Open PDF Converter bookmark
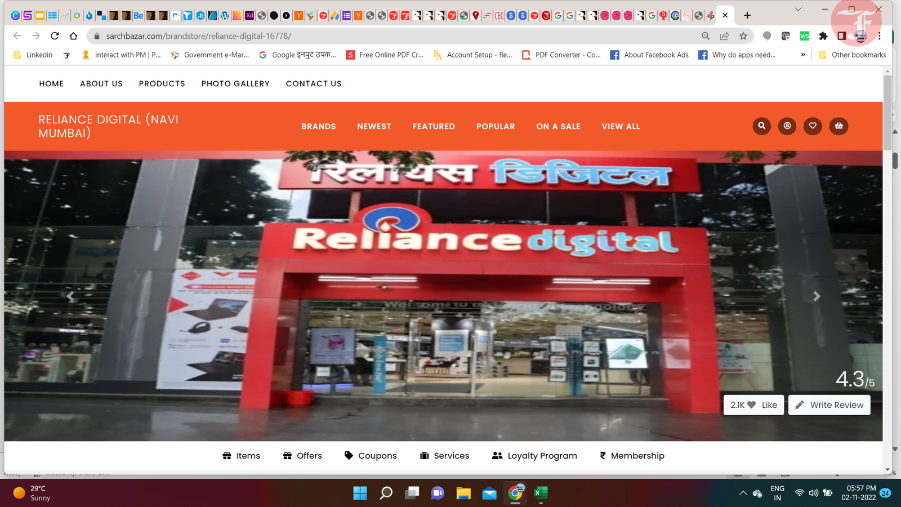 pos(561,55)
